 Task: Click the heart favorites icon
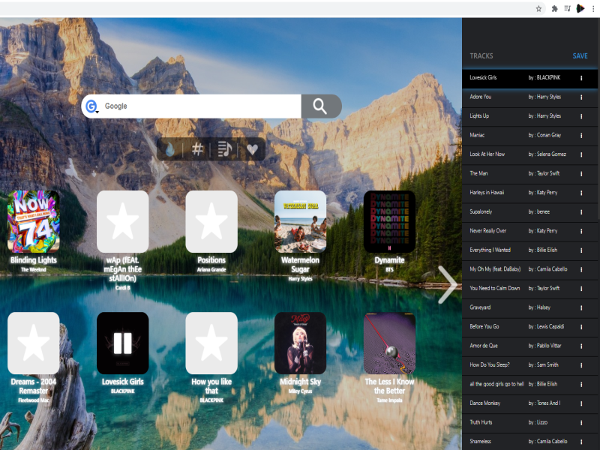(252, 149)
